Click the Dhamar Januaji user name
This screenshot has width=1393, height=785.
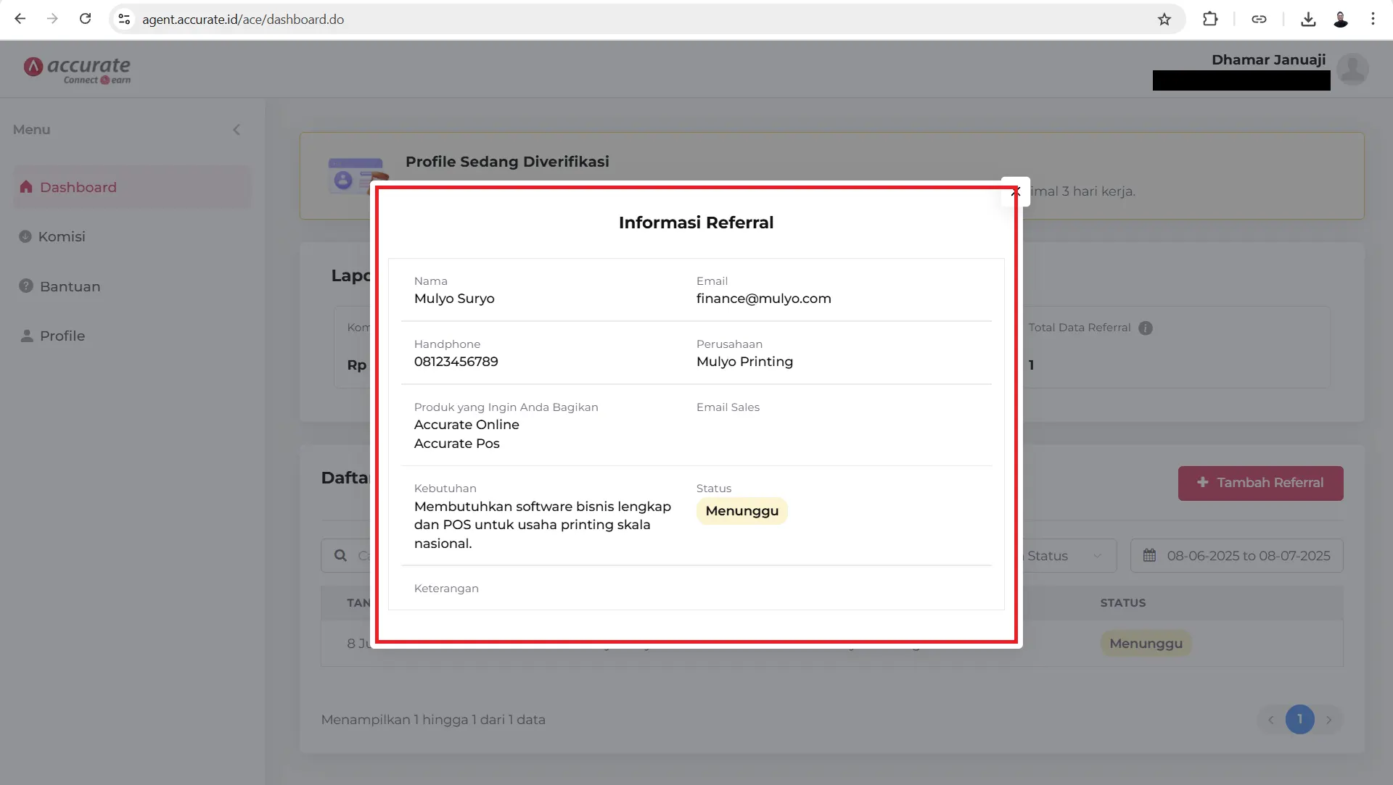1268,59
